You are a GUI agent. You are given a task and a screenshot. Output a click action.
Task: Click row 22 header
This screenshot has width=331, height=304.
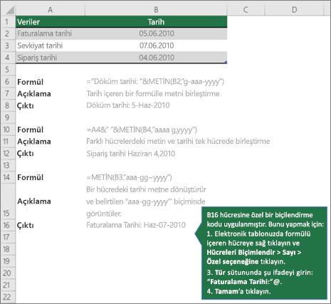(8, 297)
